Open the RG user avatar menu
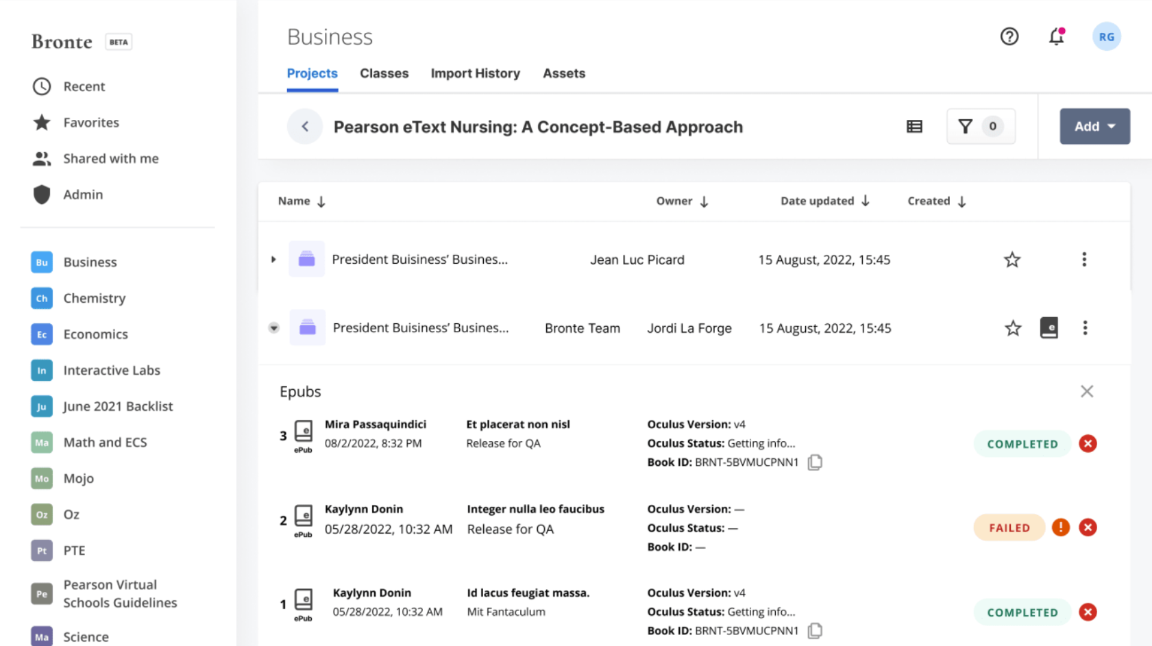Viewport: 1152px width, 646px height. (1106, 37)
